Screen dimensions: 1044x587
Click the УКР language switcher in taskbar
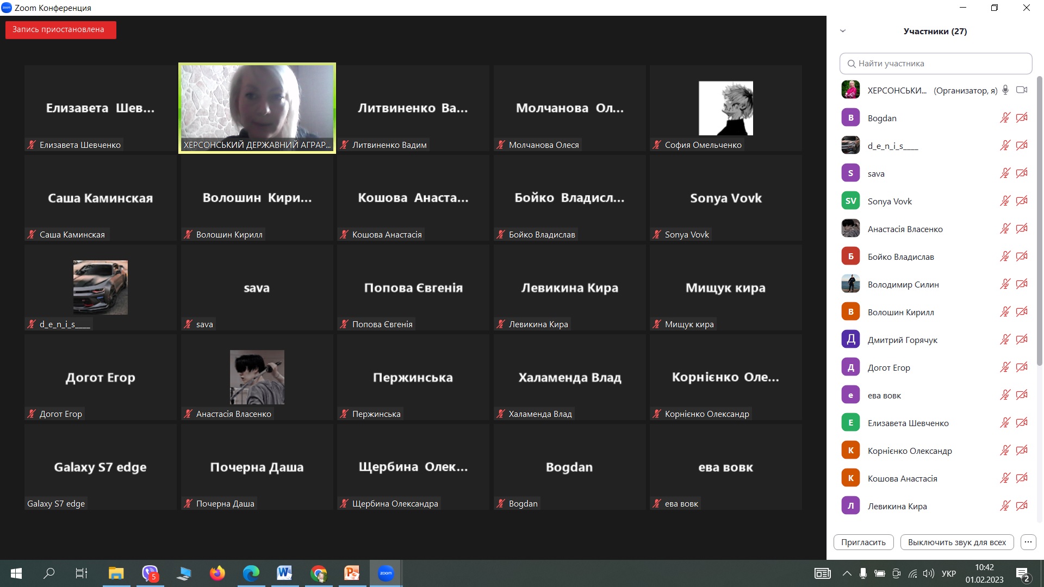(x=949, y=573)
